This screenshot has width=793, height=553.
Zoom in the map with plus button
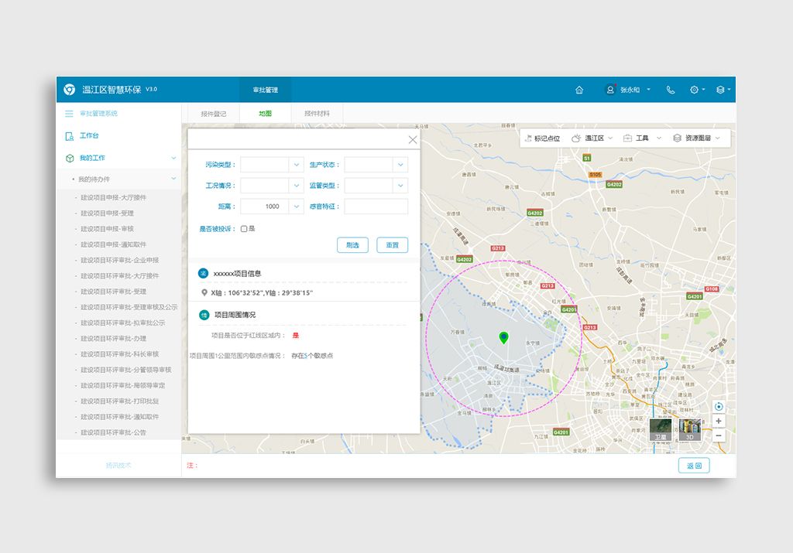pos(719,422)
